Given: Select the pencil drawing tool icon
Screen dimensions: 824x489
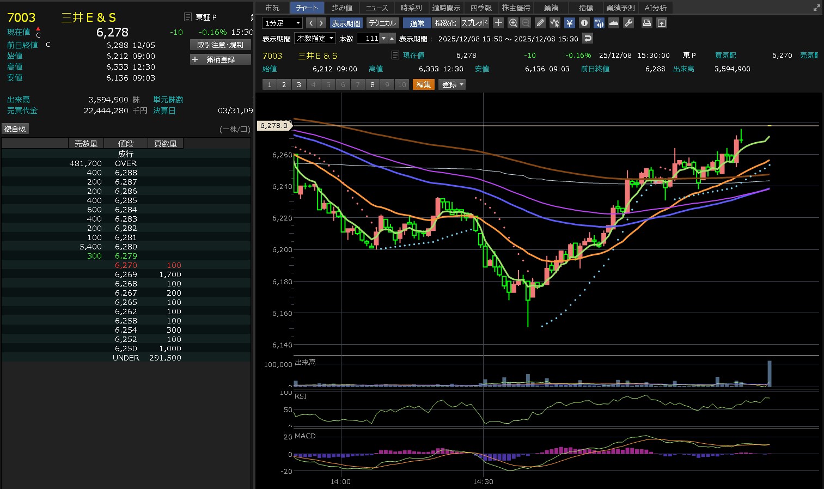Looking at the screenshot, I should click(x=540, y=23).
